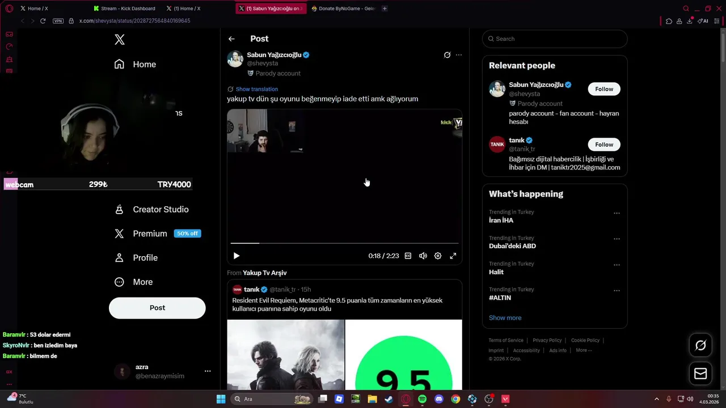Open the taskbar weather widget
The height and width of the screenshot is (408, 726).
point(20,399)
